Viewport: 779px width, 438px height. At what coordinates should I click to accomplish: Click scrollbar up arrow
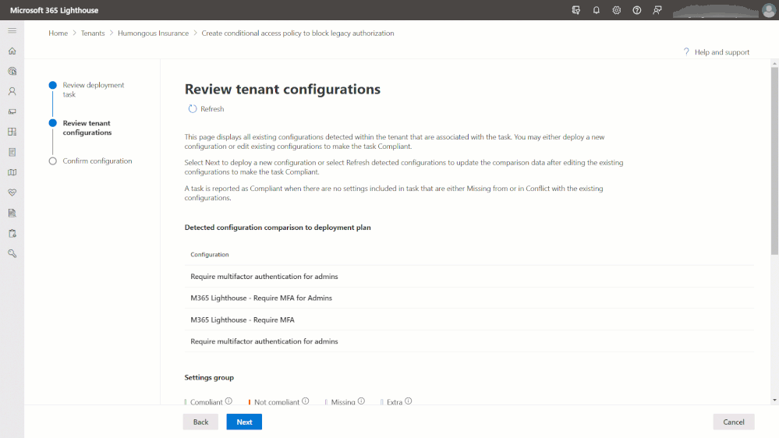[774, 64]
